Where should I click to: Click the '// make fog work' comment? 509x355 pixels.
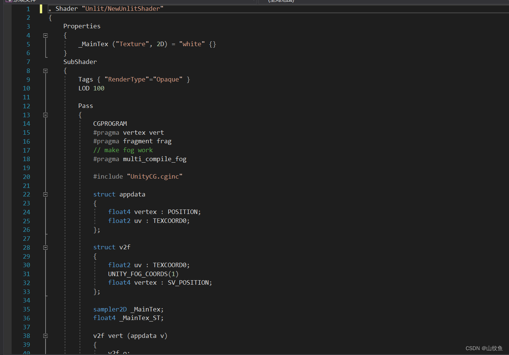tap(123, 150)
